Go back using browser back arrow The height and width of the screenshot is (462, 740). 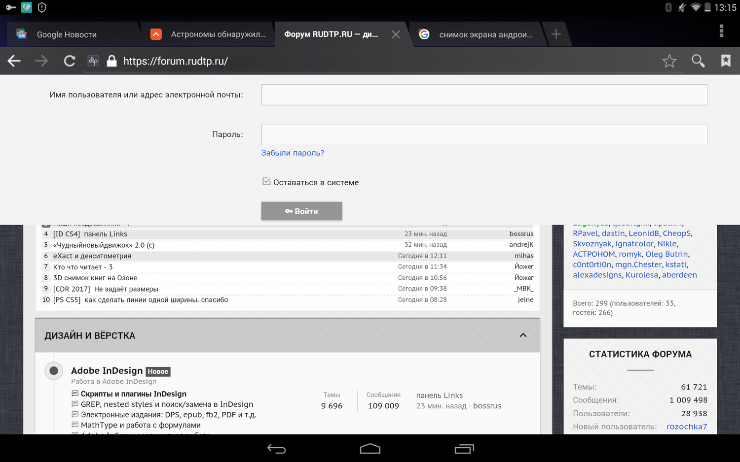coord(14,61)
